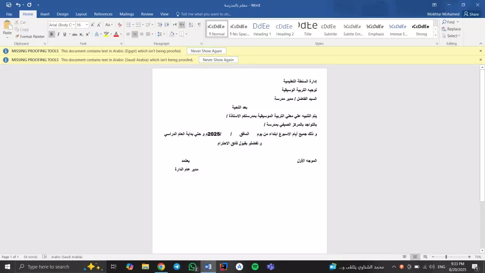485x273 pixels.
Task: Click the yellow text highlight color
Action: tap(106, 34)
